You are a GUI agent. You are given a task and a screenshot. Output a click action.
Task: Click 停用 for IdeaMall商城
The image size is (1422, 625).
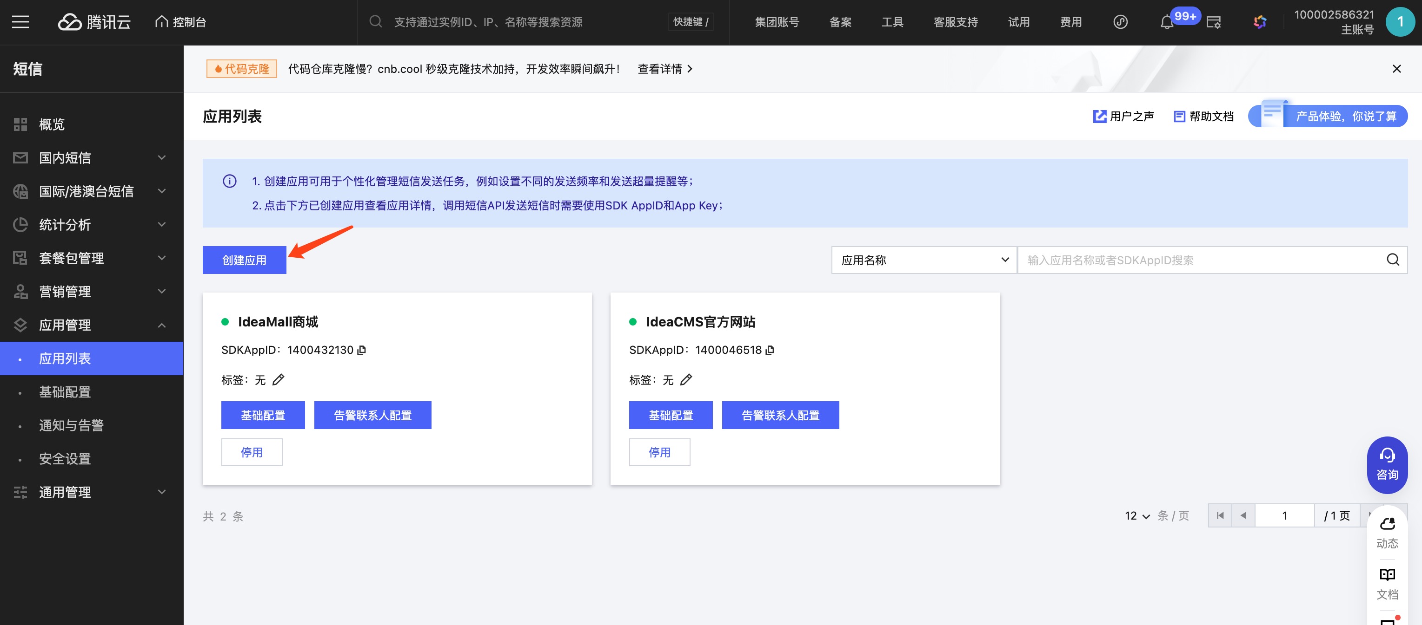pyautogui.click(x=252, y=452)
